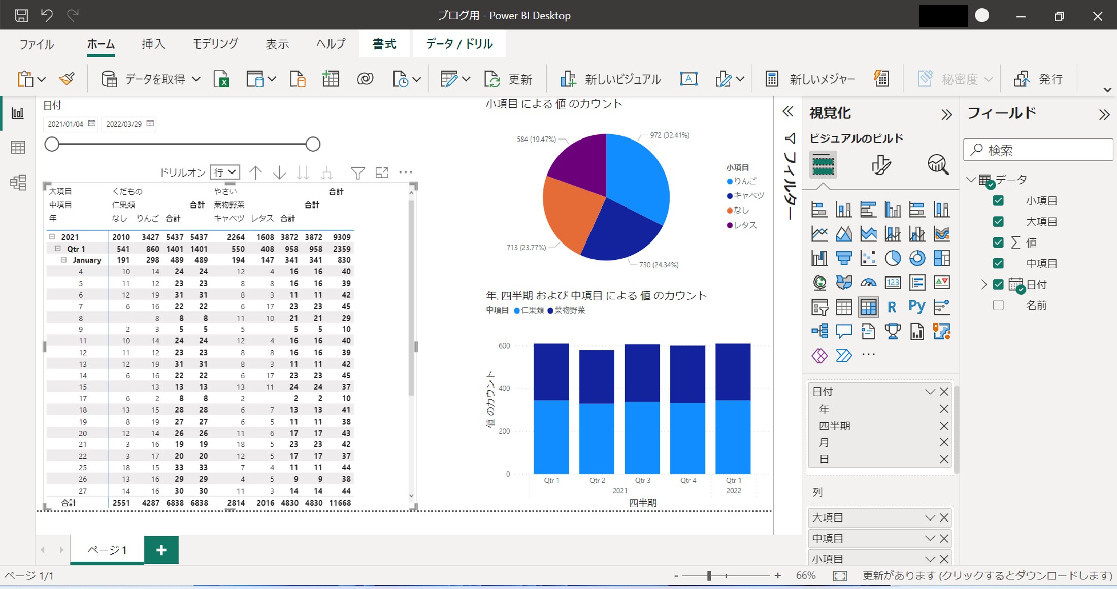
Task: Collapse the January row in matrix
Action: pos(64,260)
